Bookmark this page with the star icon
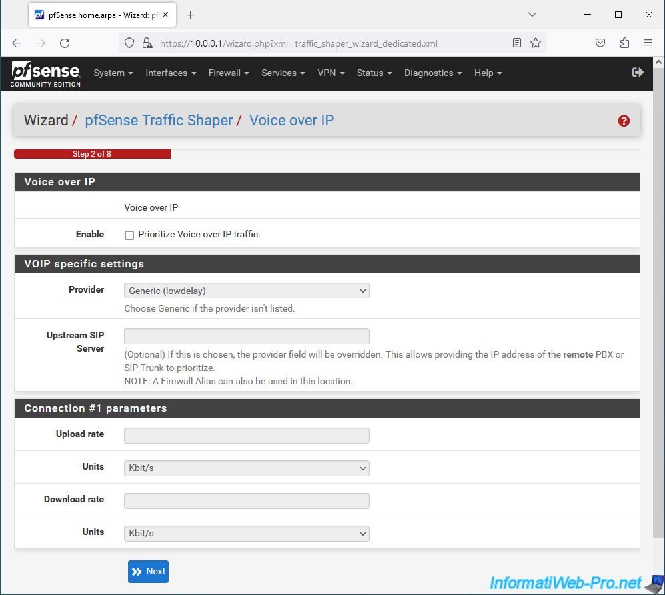 (536, 43)
